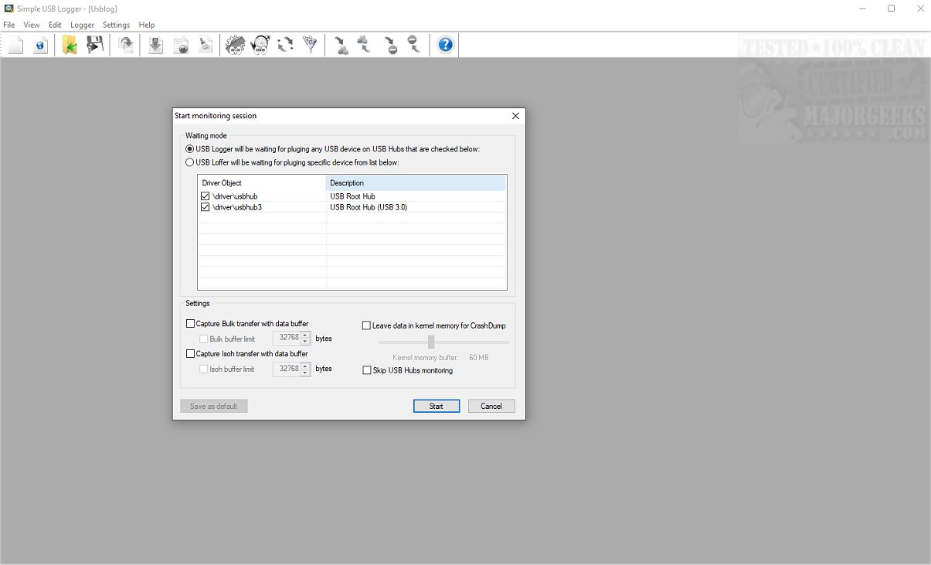Open the Logger menu
The height and width of the screenshot is (565, 931).
[82, 25]
